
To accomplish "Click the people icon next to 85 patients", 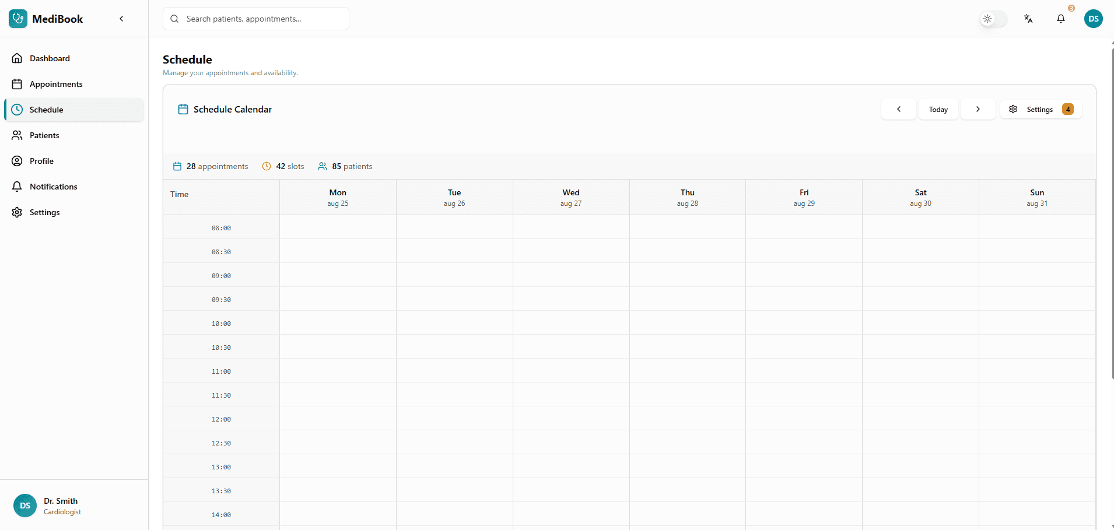I will pyautogui.click(x=323, y=166).
